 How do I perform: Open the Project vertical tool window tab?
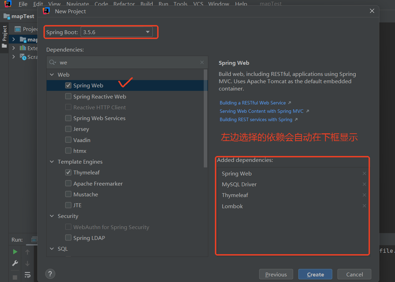tap(5, 33)
